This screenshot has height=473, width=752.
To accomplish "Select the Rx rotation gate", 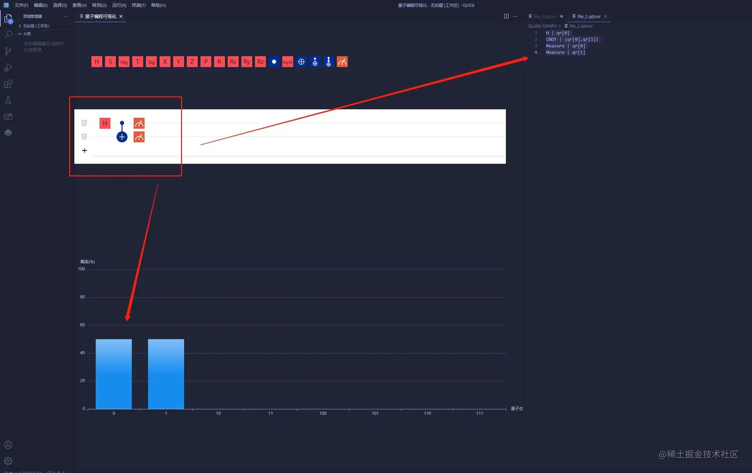I will click(233, 62).
